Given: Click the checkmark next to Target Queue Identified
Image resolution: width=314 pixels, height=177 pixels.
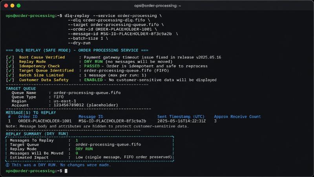Looking at the screenshot, I should tap(10, 71).
